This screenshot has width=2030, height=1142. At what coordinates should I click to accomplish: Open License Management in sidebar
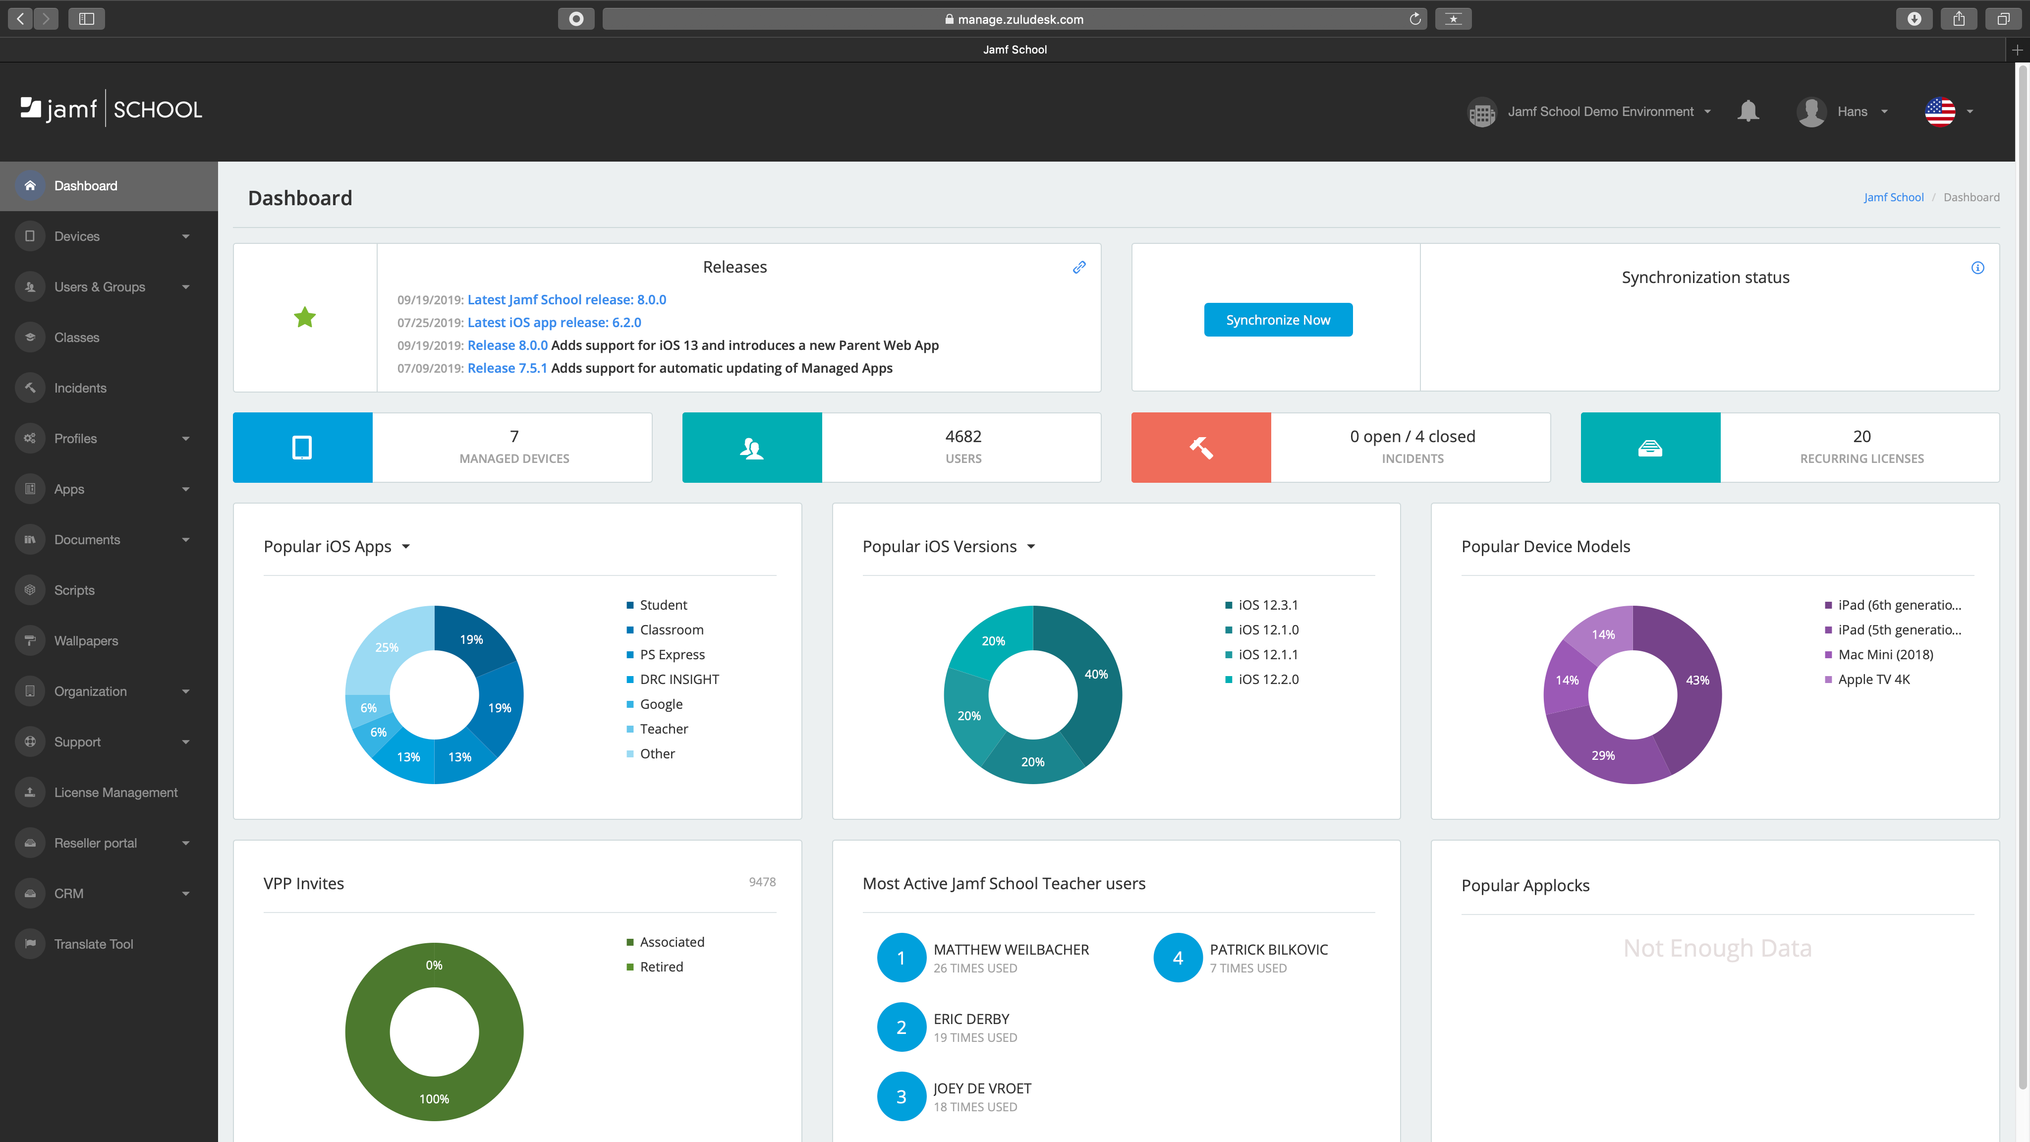109,792
